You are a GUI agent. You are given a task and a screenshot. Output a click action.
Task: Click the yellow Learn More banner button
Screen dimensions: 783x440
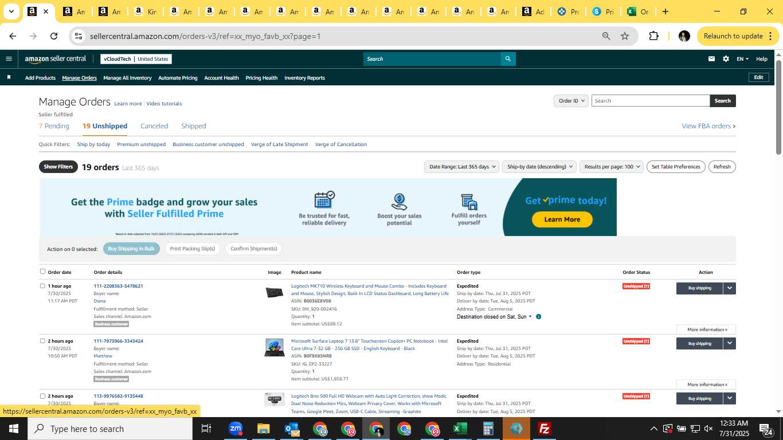point(562,219)
